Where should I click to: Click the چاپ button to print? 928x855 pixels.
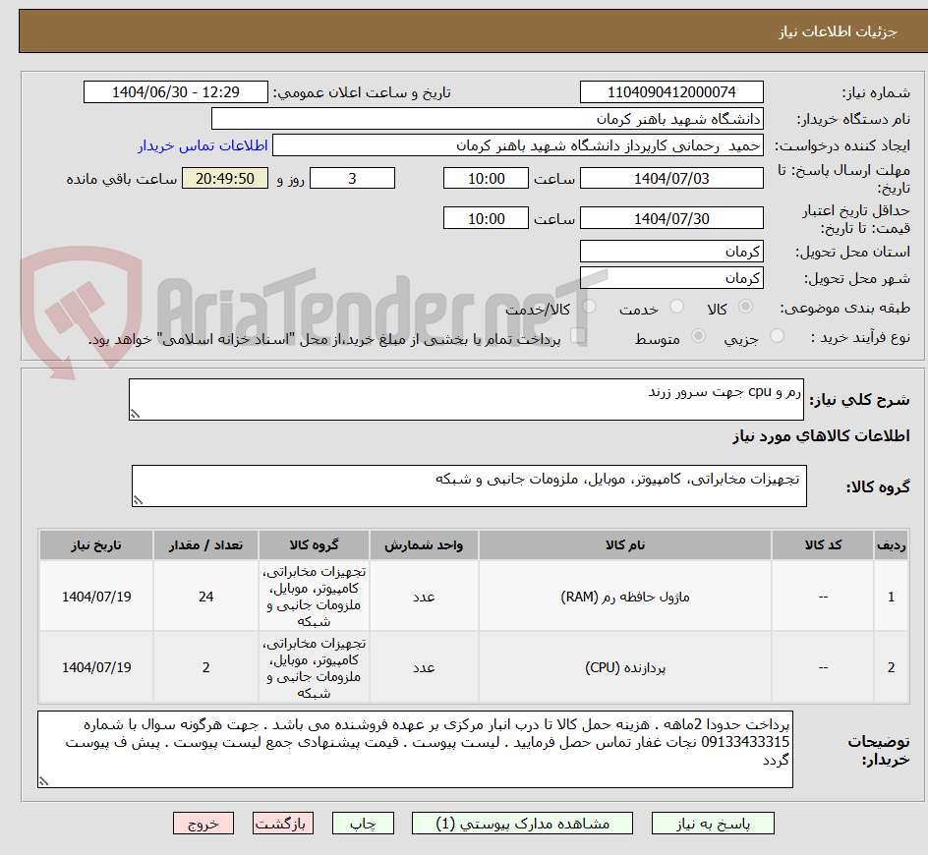[x=363, y=824]
